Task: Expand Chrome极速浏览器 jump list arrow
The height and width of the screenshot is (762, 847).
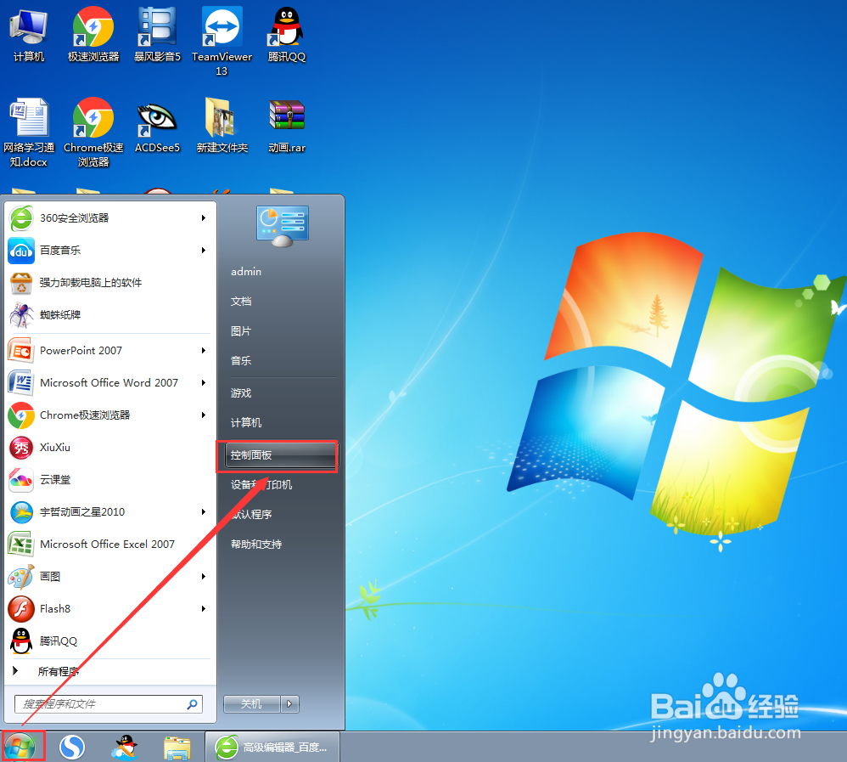Action: pyautogui.click(x=204, y=415)
